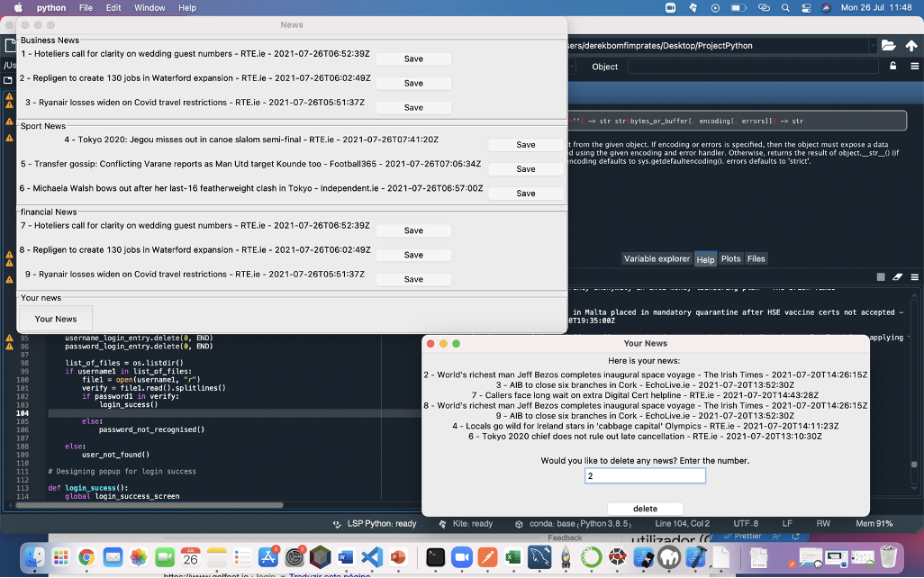Click the UTF-8 encoding status
924x578 pixels.
pyautogui.click(x=746, y=524)
